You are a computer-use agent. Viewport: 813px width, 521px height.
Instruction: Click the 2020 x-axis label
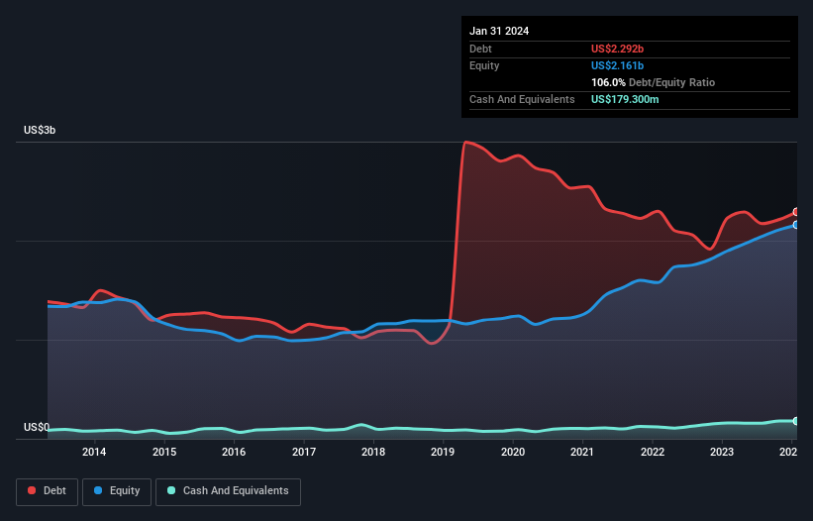pyautogui.click(x=513, y=452)
